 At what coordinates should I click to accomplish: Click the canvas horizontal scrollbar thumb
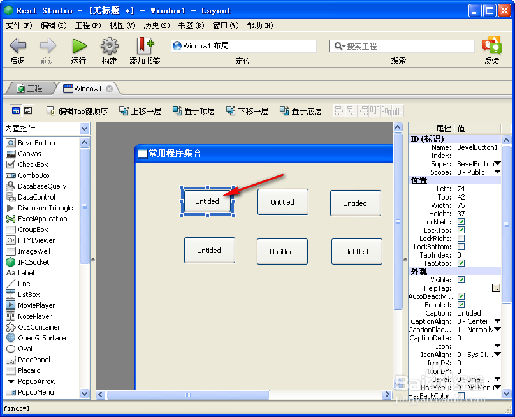point(188,395)
